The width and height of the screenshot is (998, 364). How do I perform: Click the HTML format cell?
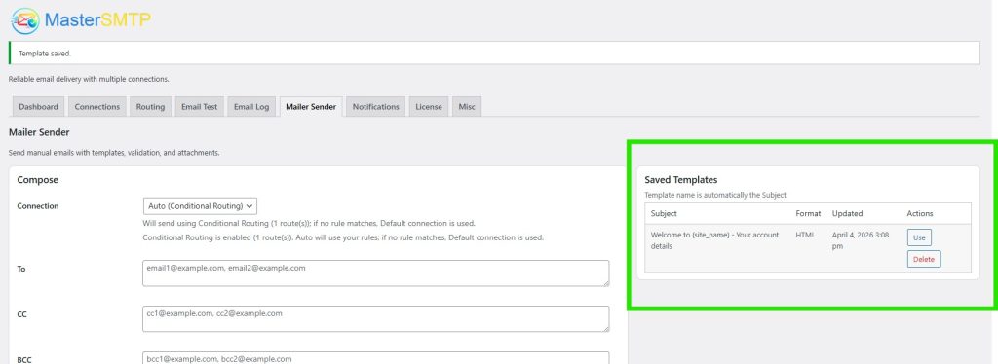[805, 236]
